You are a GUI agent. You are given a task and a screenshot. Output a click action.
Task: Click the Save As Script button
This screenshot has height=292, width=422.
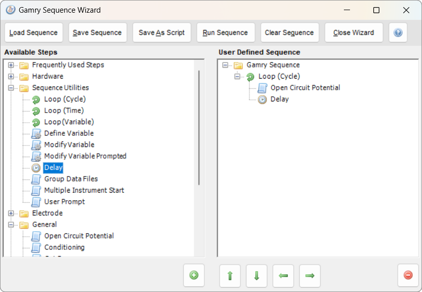click(161, 32)
